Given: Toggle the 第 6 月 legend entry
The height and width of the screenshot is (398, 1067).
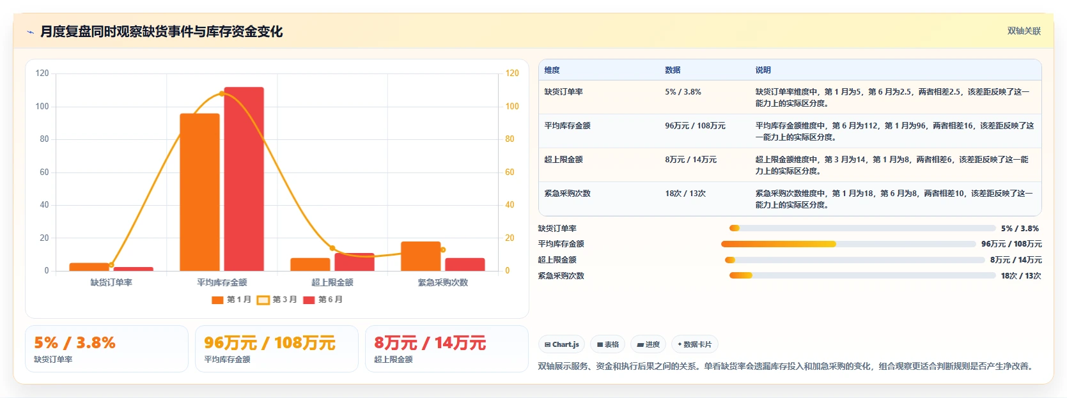Looking at the screenshot, I should (x=323, y=300).
